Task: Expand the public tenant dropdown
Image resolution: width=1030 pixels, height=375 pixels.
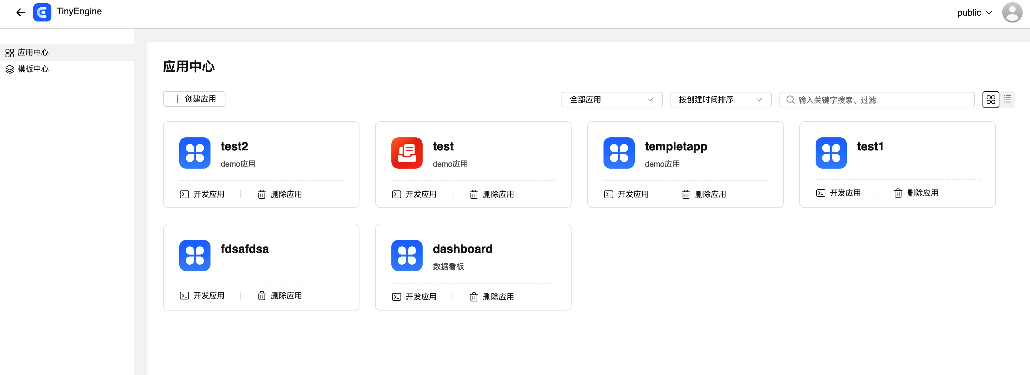Action: (x=974, y=13)
